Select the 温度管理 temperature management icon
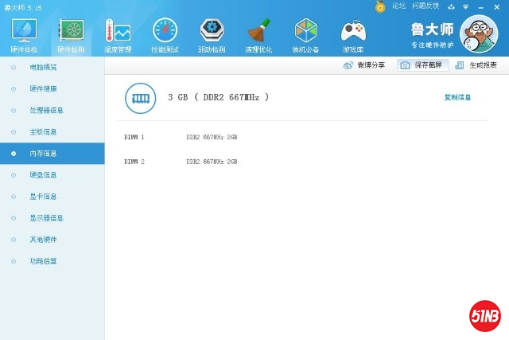 [118, 33]
